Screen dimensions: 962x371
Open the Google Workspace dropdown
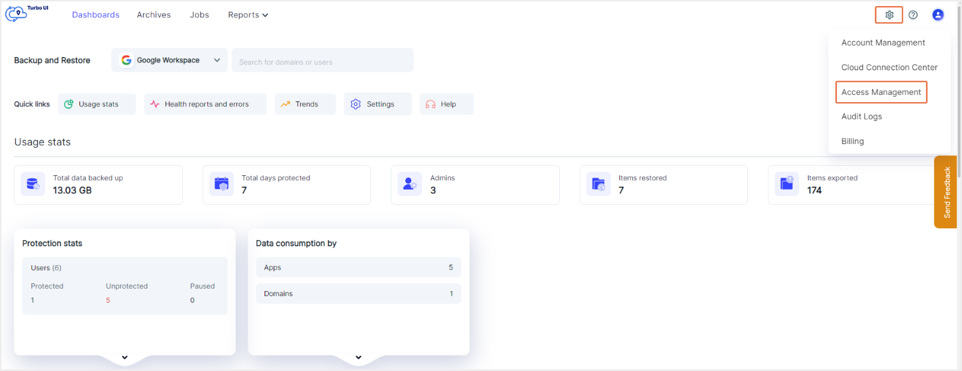coord(170,60)
